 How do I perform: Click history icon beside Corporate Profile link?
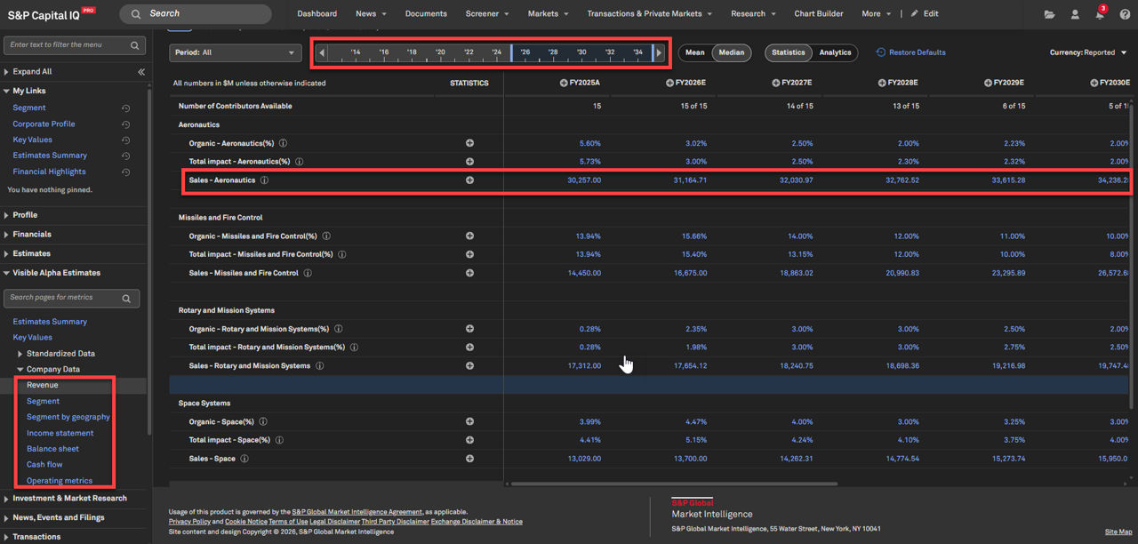pos(126,124)
